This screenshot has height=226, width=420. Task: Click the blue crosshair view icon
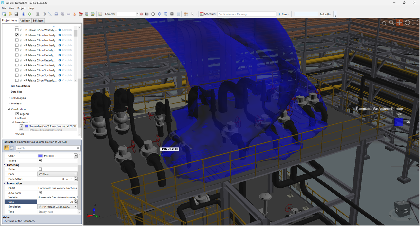point(159,14)
